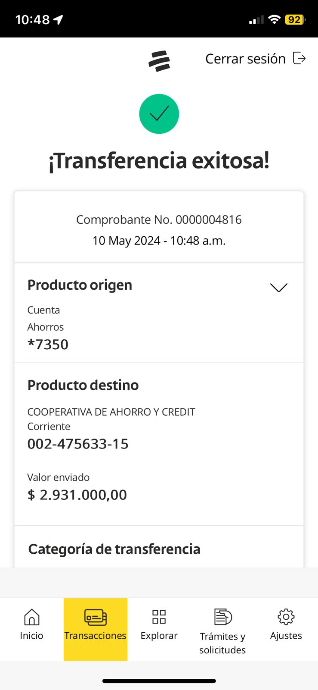
Task: Tap the Comprobante No. 0000004816 text
Action: 159,220
